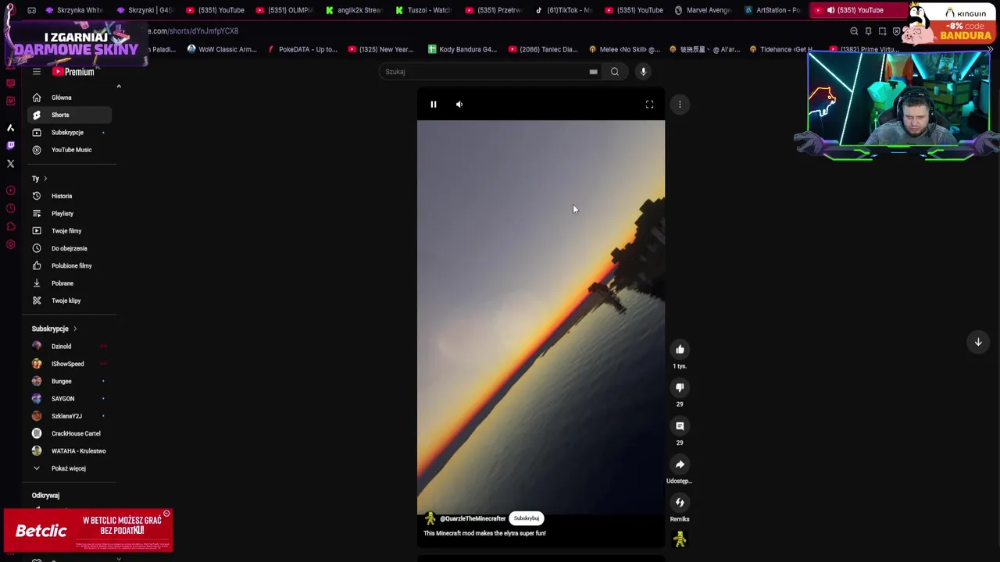
Task: Start voice search with microphone icon
Action: [x=644, y=72]
